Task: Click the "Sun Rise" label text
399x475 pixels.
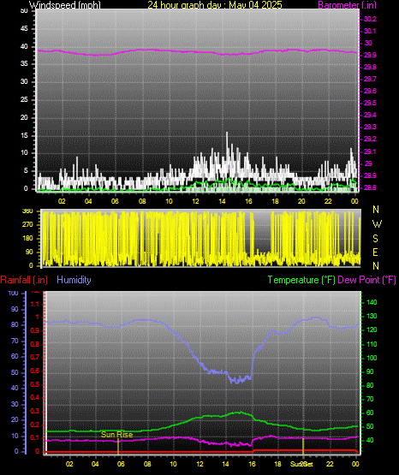Action: pos(117,435)
